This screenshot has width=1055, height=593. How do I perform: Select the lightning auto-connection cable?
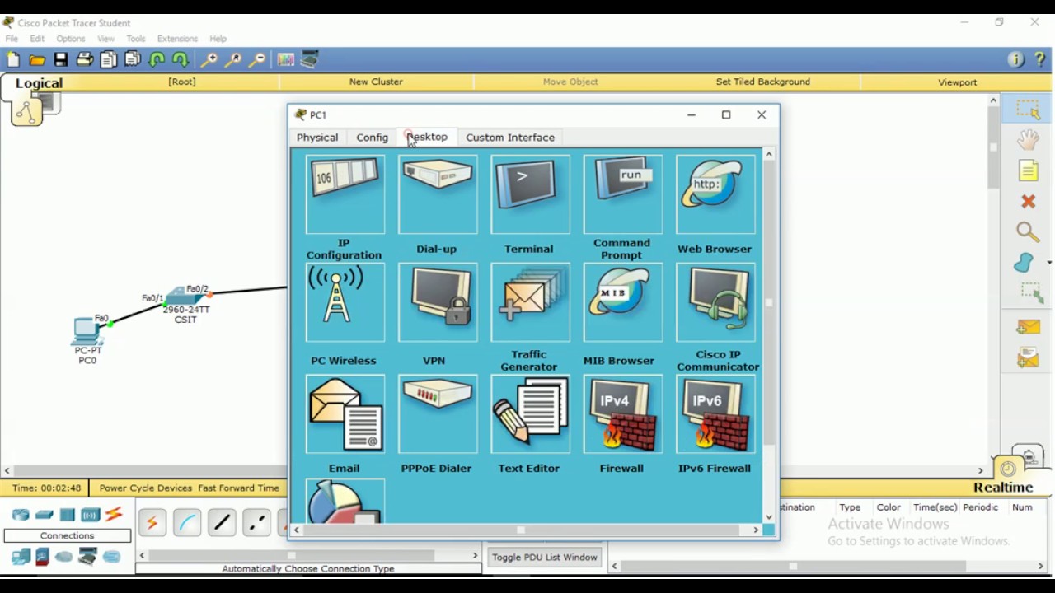[x=152, y=522]
